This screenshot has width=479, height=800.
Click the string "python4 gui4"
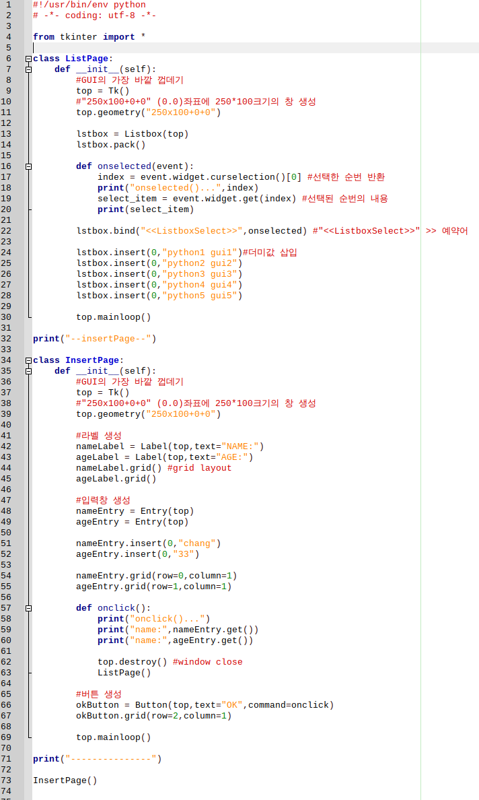click(200, 285)
